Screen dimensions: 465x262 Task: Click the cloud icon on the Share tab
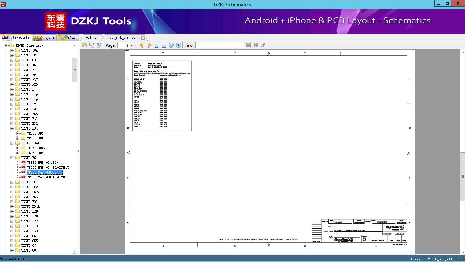pos(63,38)
